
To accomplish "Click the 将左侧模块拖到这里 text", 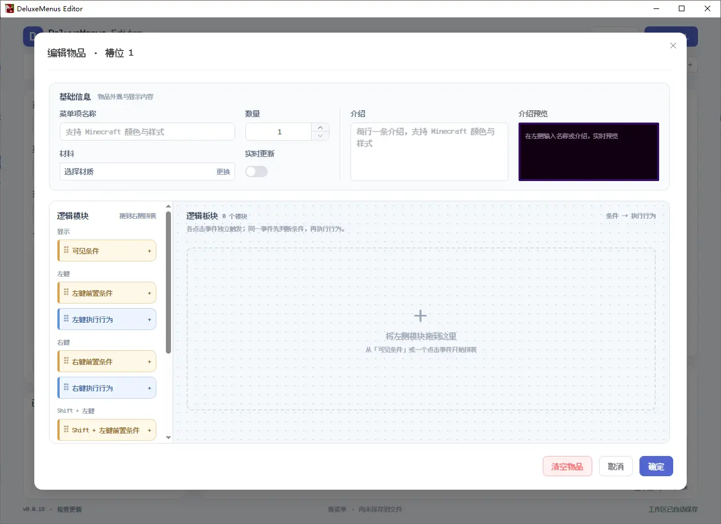I will click(421, 336).
